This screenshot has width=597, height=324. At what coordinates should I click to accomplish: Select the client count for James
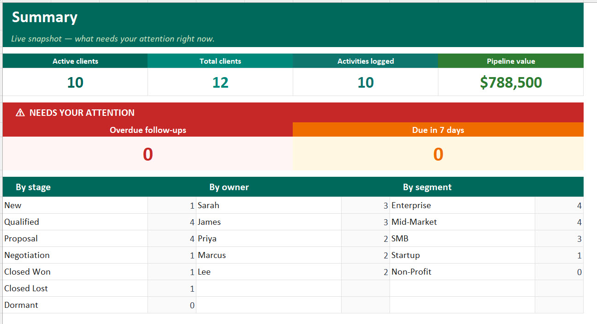tap(366, 222)
